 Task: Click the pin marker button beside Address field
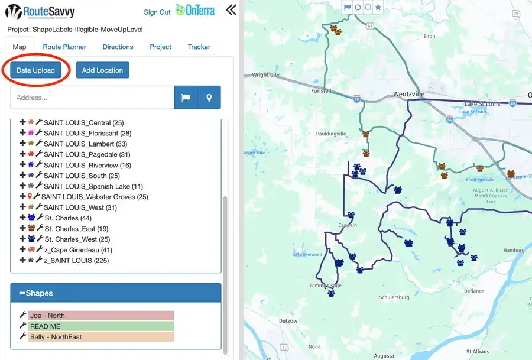pyautogui.click(x=209, y=98)
